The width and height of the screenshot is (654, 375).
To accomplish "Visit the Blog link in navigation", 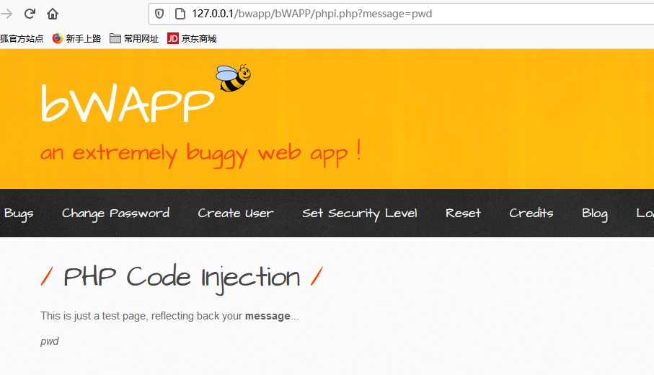I will [595, 214].
